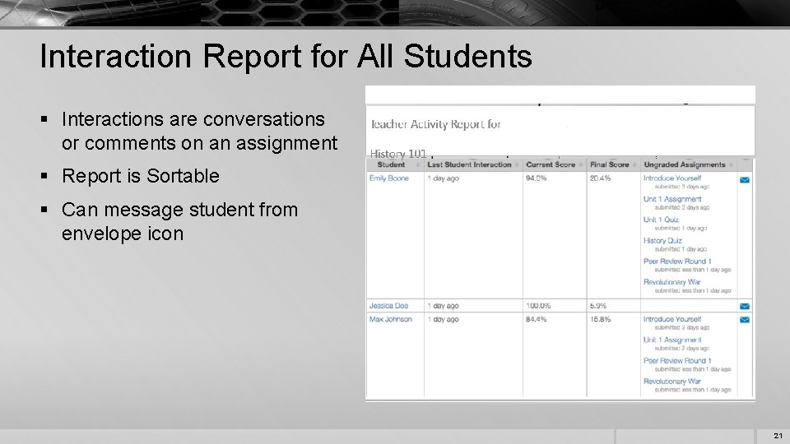This screenshot has width=790, height=444.
Task: Open Emily Boone's History Quiz
Action: (662, 241)
